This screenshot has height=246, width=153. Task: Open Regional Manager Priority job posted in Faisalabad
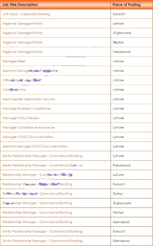[22, 52]
